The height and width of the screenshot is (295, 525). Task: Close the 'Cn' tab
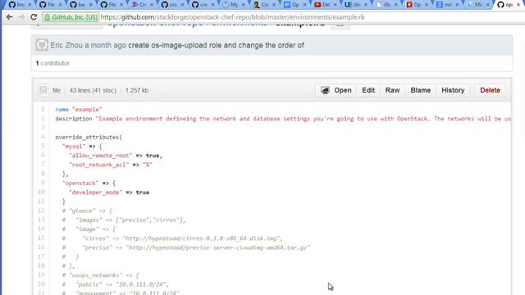pos(152,5)
